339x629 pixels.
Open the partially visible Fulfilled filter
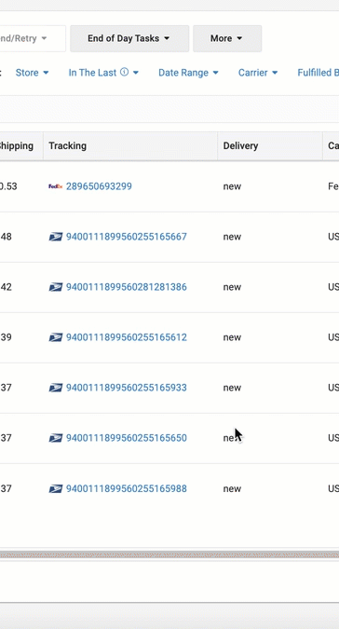pyautogui.click(x=318, y=73)
